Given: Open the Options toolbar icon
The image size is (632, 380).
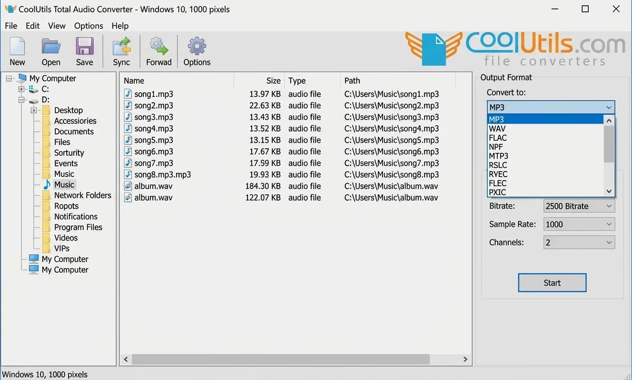Looking at the screenshot, I should (196, 51).
